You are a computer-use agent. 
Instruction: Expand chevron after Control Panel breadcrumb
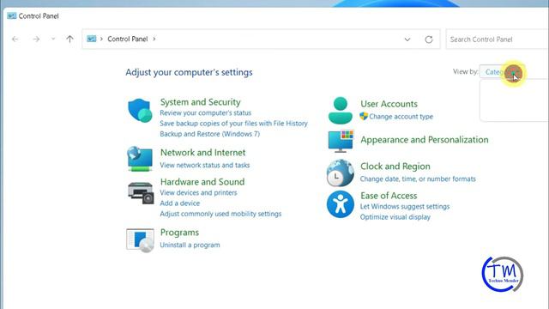154,39
